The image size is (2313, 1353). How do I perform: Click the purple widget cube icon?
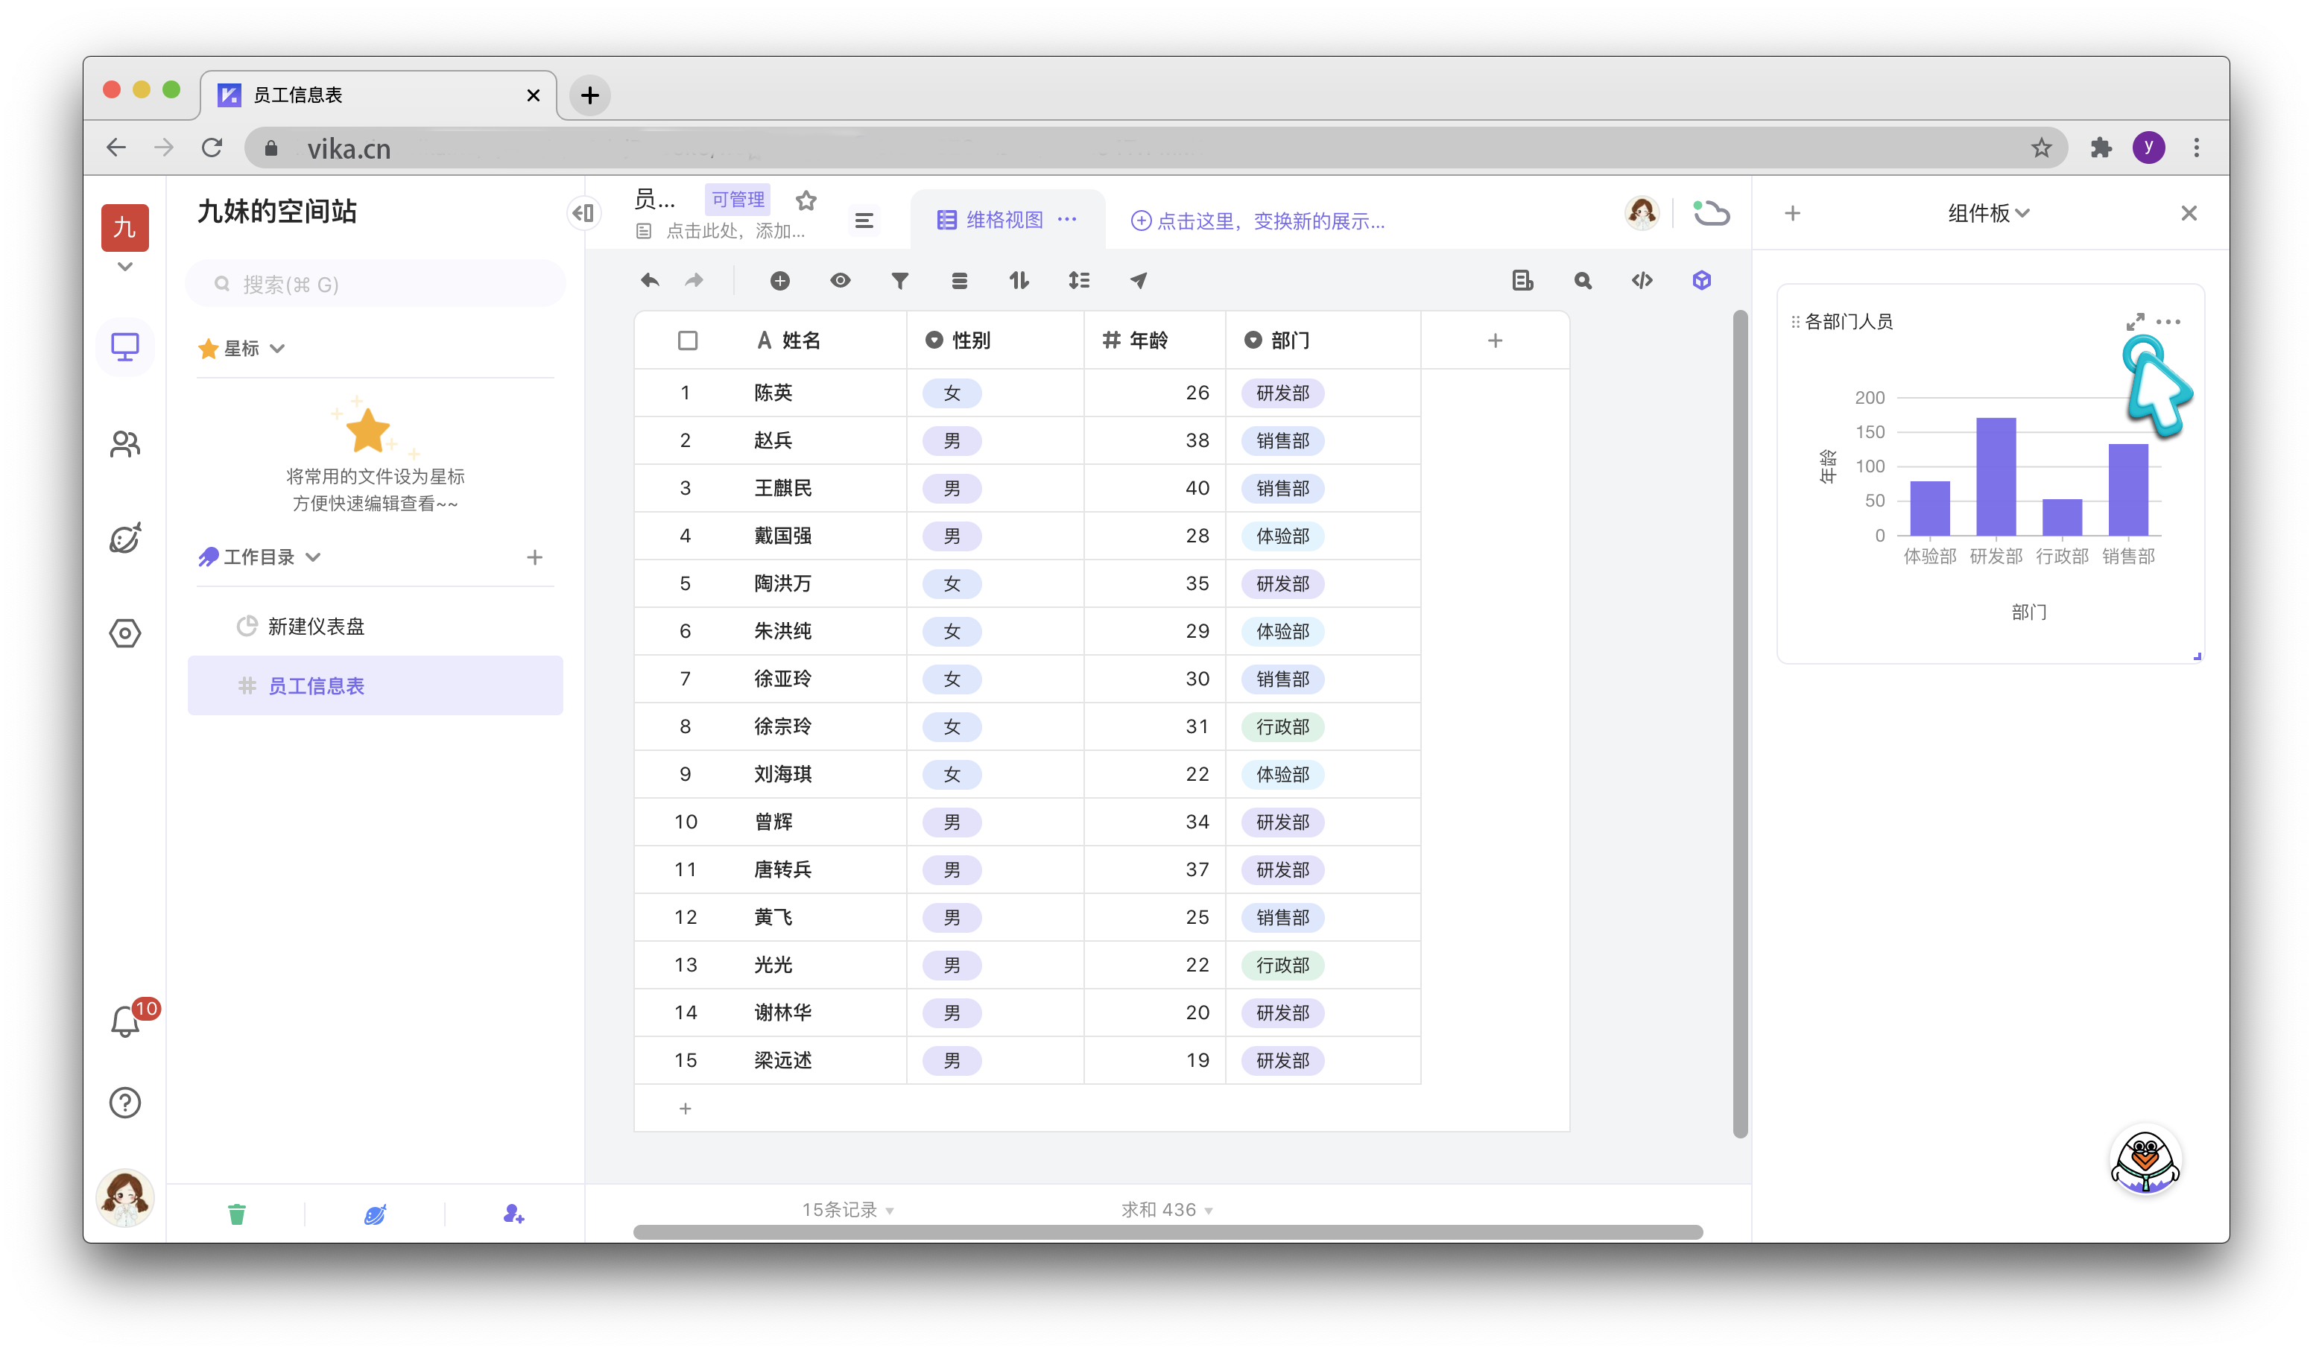(x=1700, y=281)
